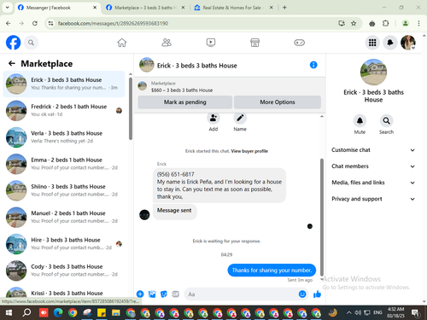The image size is (427, 320).
Task: Open the tab search dropdown arrow
Action: (8, 8)
